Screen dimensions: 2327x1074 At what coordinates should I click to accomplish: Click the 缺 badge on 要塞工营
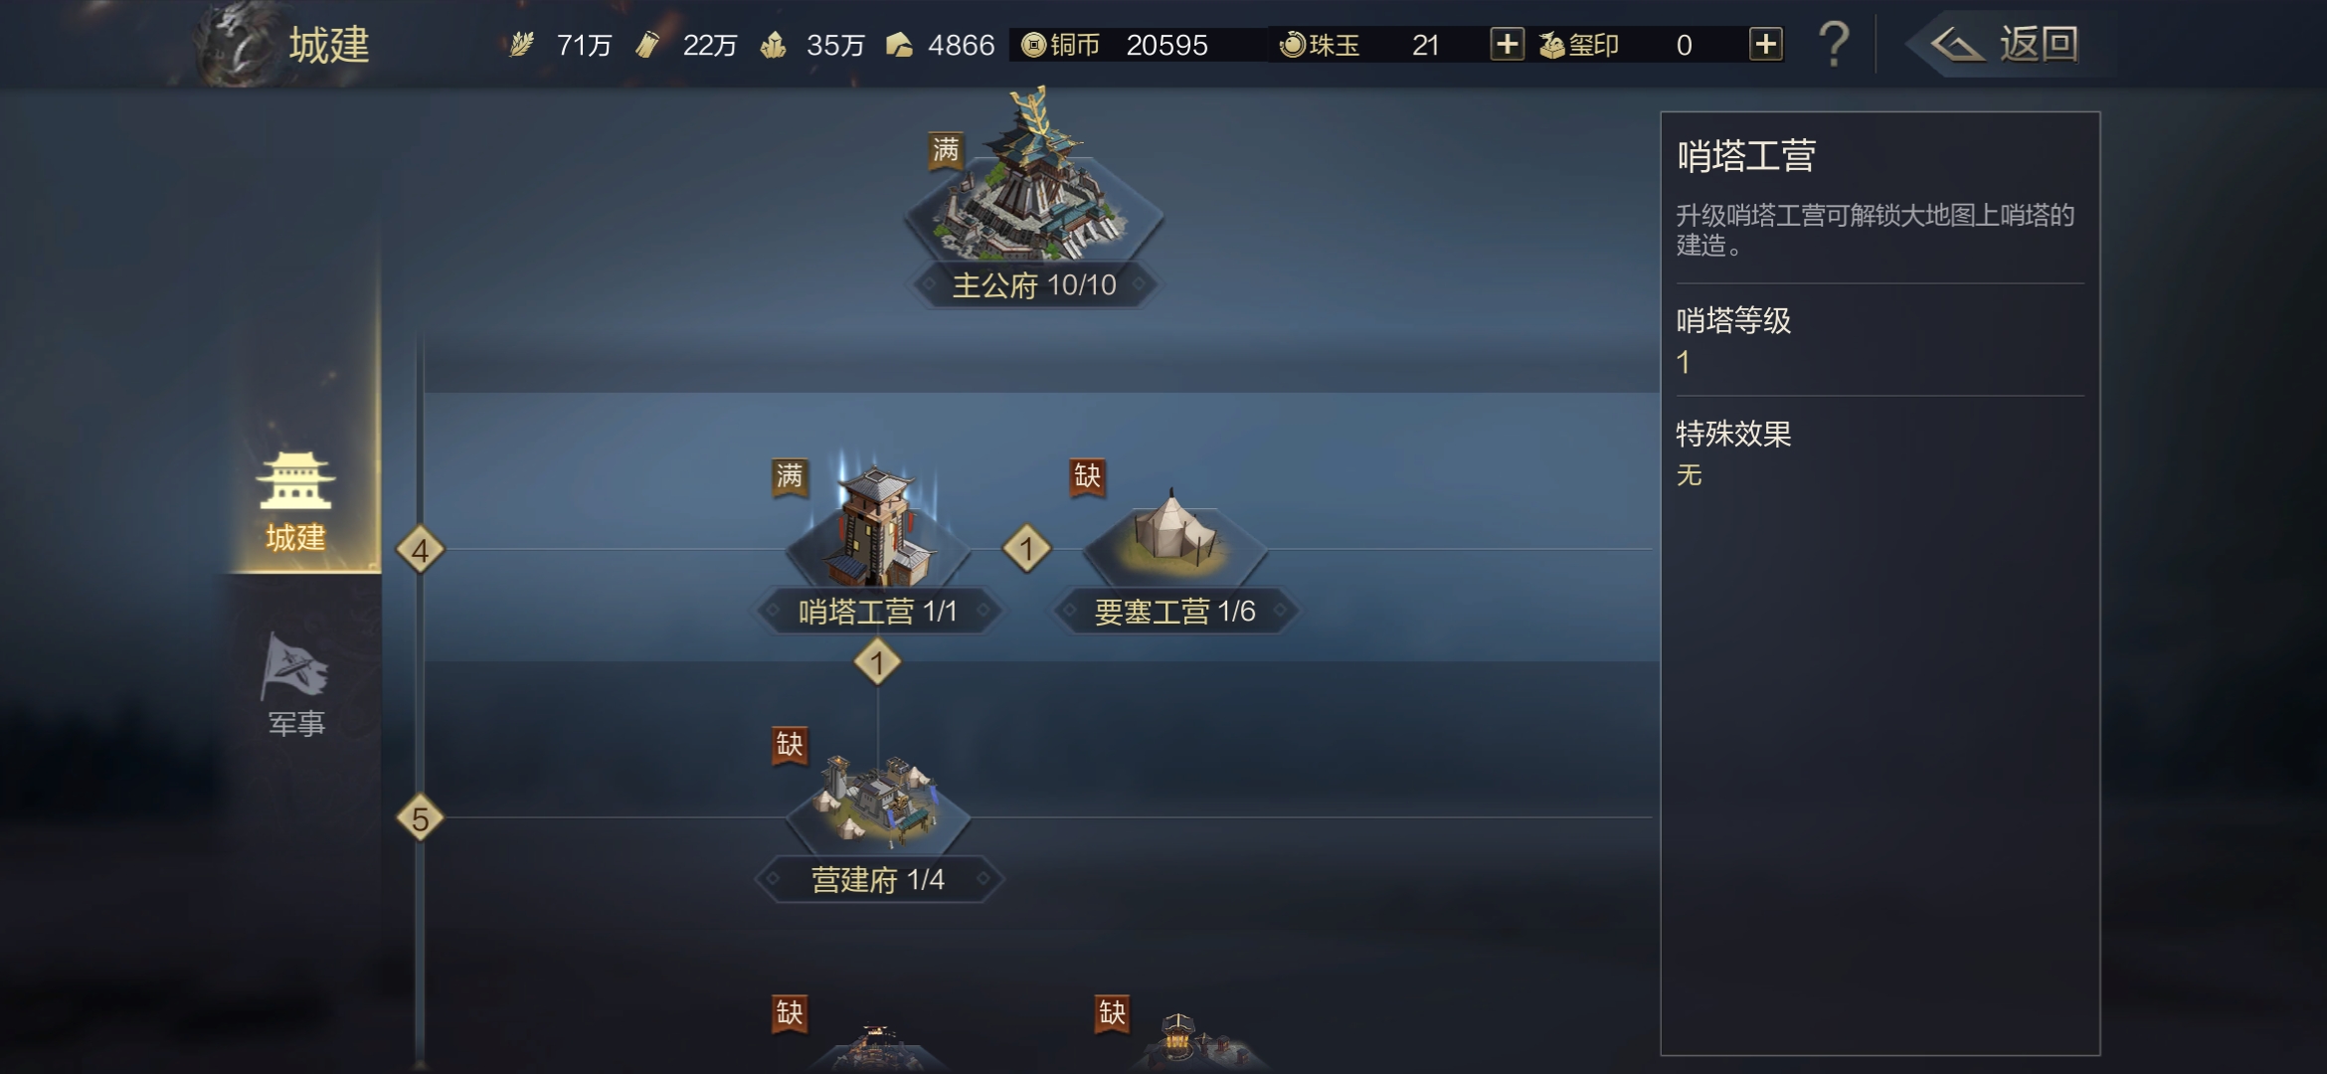pyautogui.click(x=1087, y=476)
